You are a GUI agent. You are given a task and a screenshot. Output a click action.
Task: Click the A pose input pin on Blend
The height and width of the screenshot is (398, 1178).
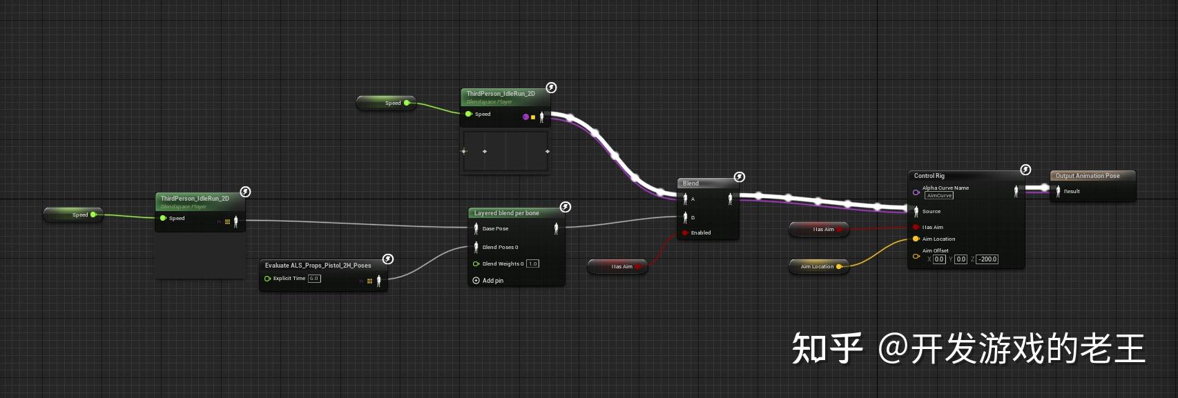(686, 199)
